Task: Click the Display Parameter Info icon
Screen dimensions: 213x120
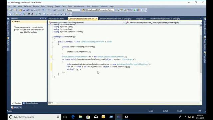Action: click(14, 14)
